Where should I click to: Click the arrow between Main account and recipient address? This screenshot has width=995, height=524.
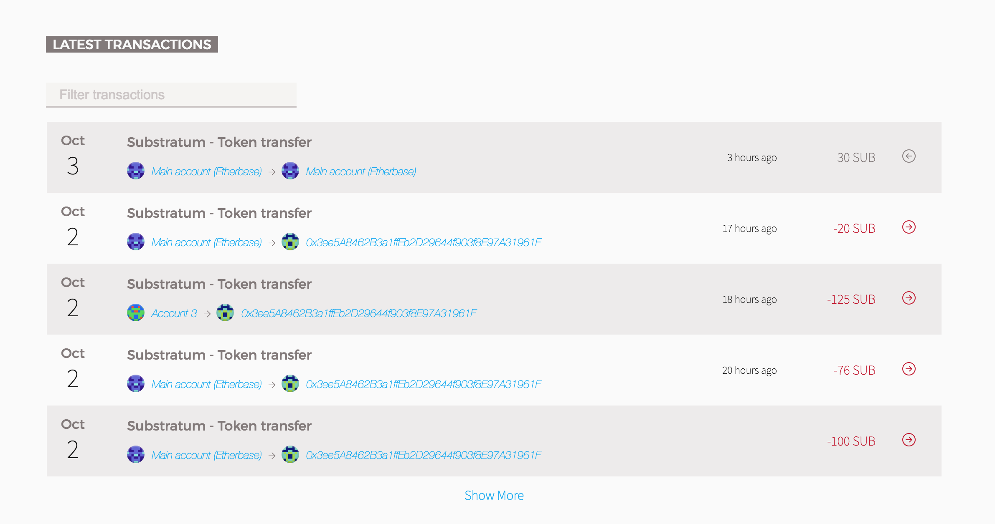[x=273, y=242]
